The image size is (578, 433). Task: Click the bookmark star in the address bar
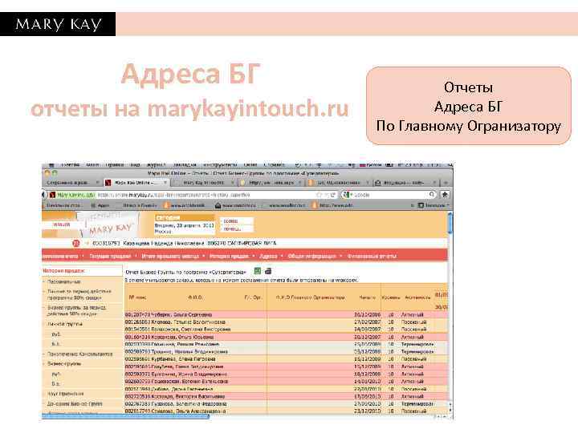[x=319, y=194]
